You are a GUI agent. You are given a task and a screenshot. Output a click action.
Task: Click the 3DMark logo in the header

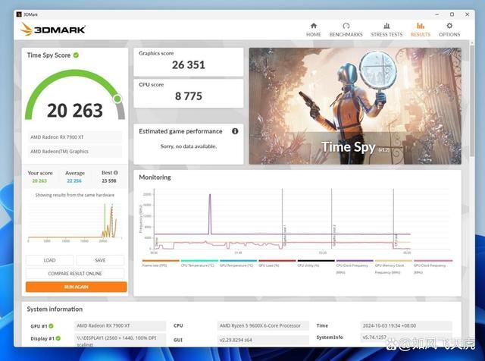[x=53, y=30]
